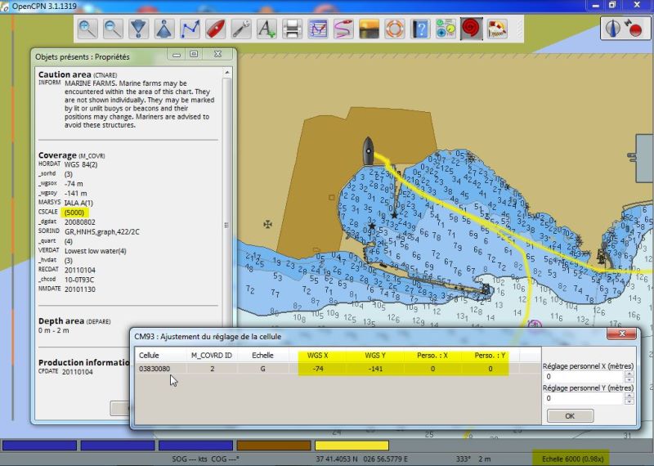Click the Coverage (M_COVR) heading
654x466 pixels.
[x=71, y=155]
